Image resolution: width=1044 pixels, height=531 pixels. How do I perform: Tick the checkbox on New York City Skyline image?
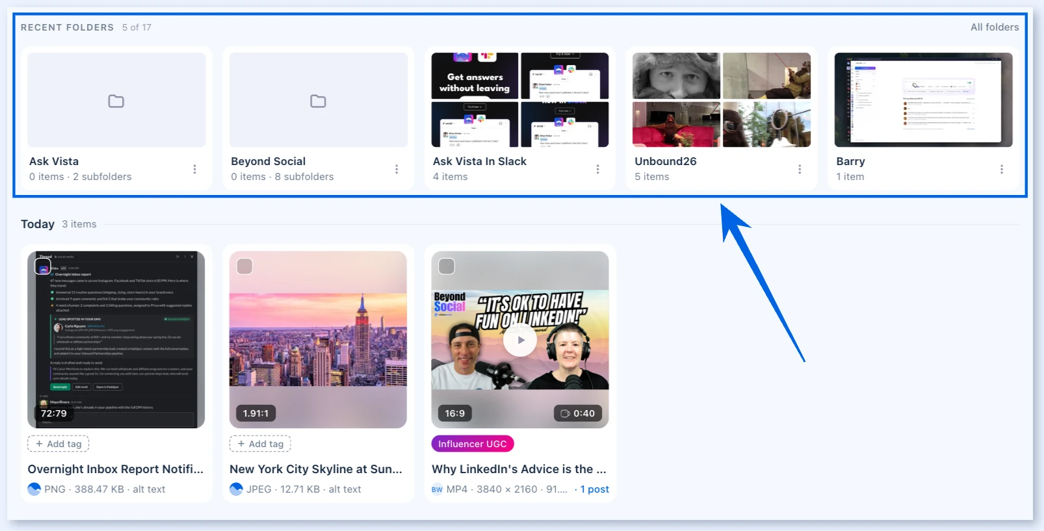pyautogui.click(x=244, y=266)
